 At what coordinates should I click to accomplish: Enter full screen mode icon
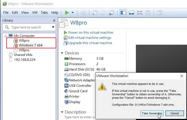(139, 13)
